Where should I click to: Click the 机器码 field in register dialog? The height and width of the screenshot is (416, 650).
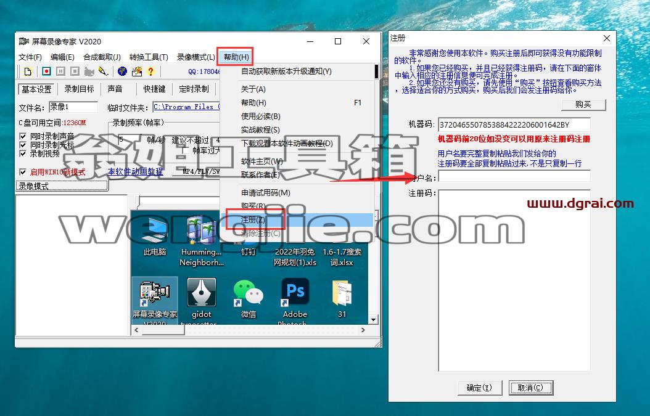[x=514, y=124]
